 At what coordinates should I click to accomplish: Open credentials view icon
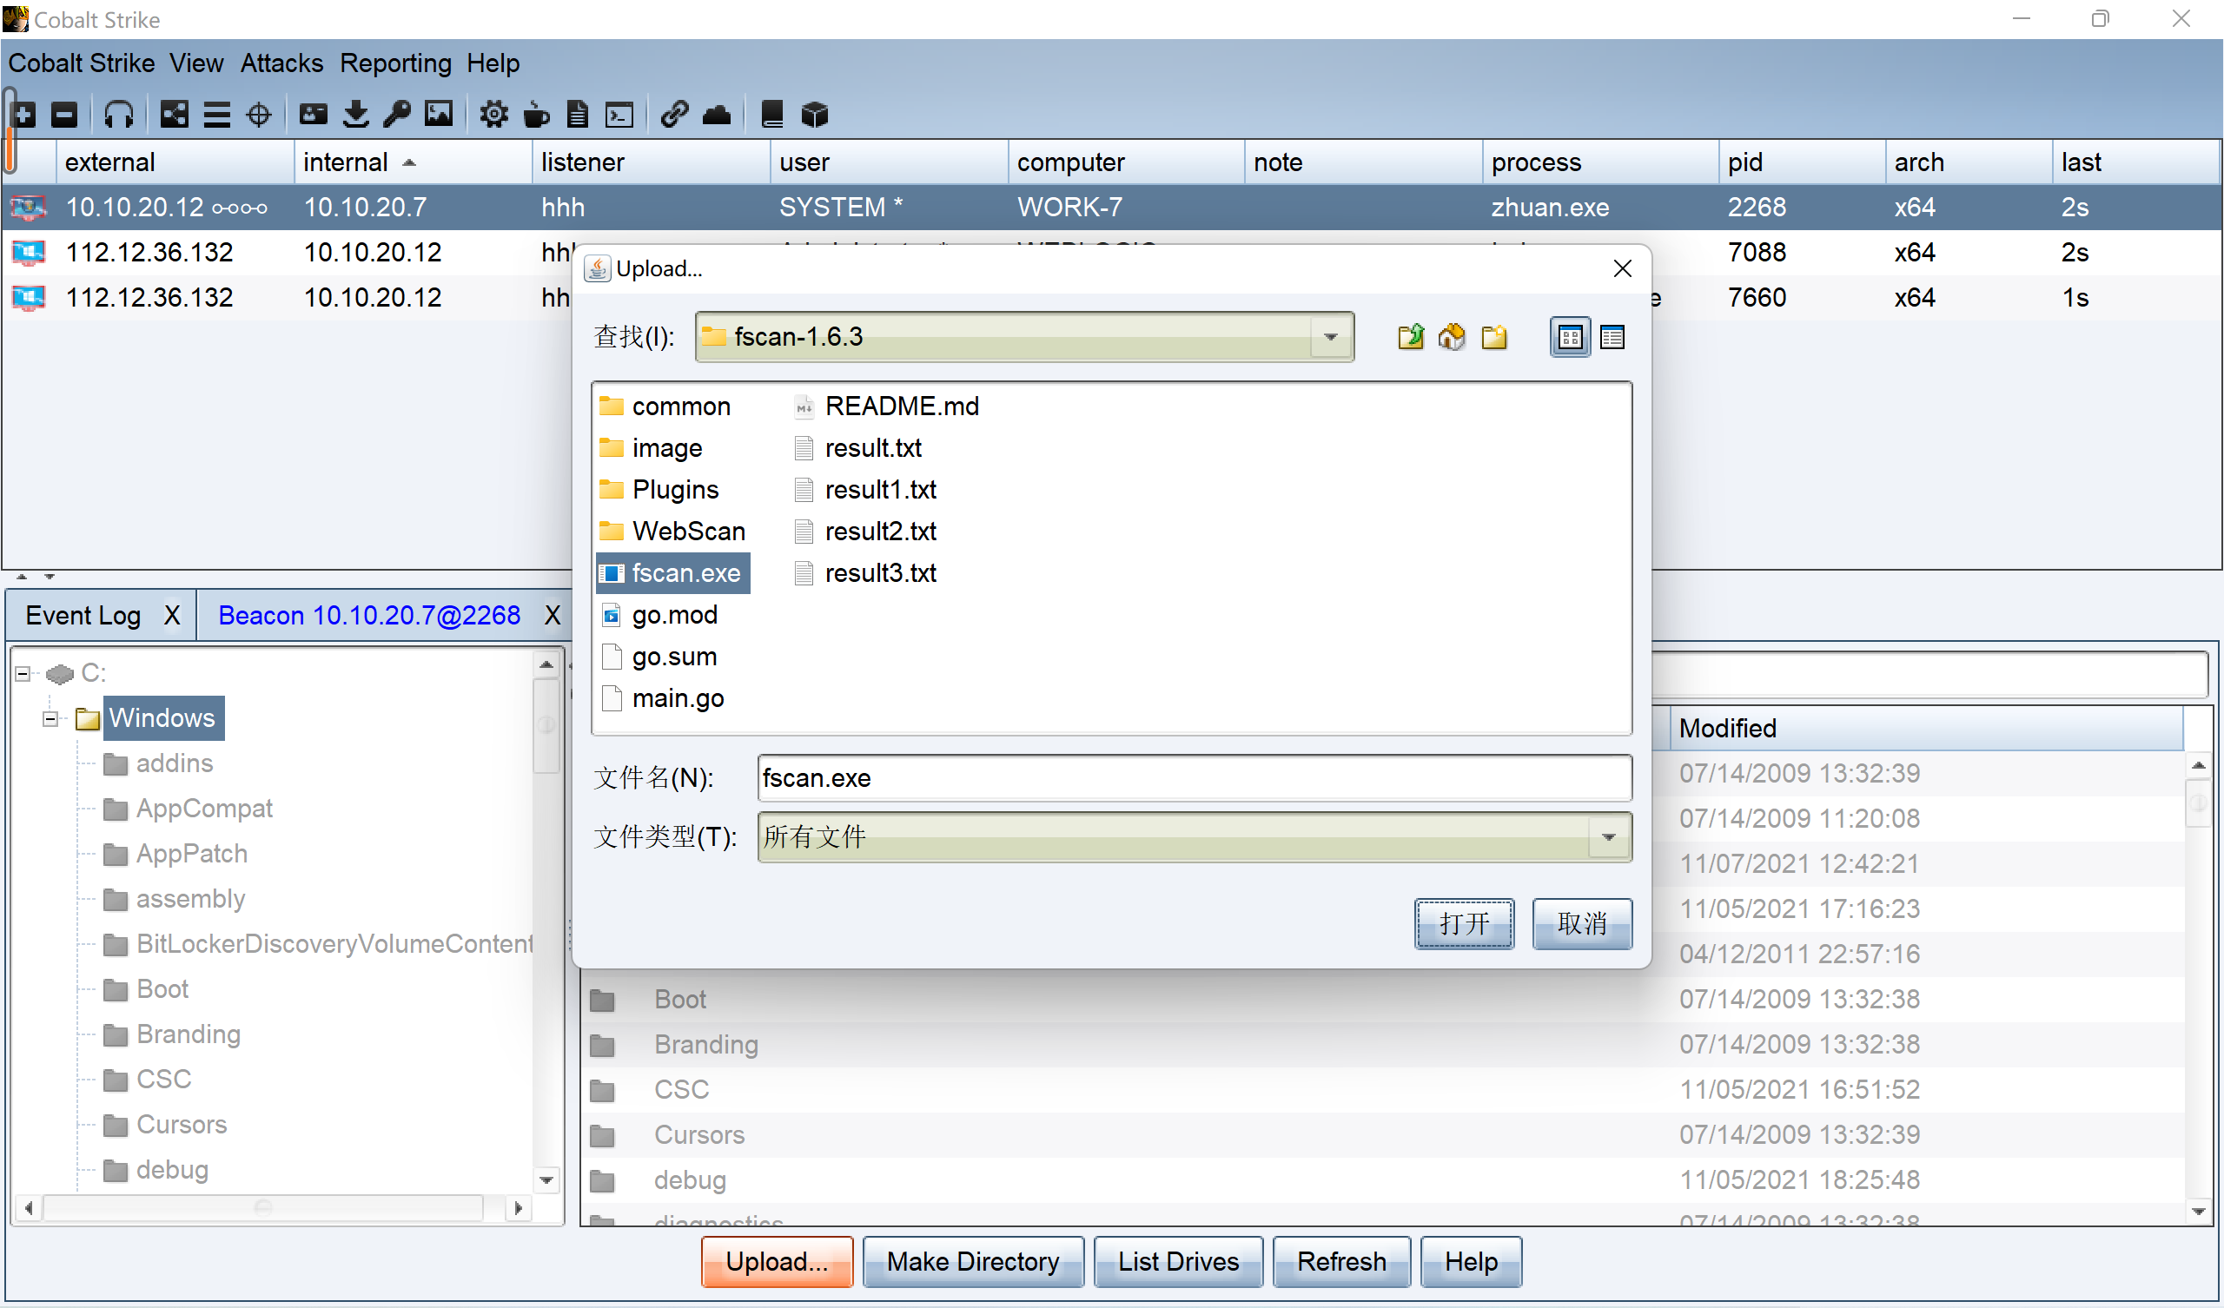[314, 115]
